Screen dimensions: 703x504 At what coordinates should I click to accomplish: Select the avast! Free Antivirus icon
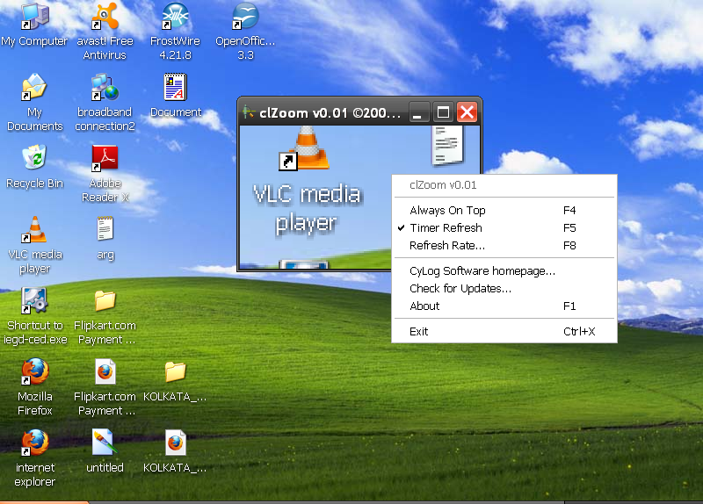point(105,18)
